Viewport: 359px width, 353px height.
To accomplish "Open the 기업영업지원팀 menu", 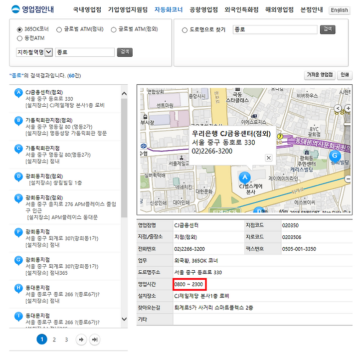I will (128, 9).
